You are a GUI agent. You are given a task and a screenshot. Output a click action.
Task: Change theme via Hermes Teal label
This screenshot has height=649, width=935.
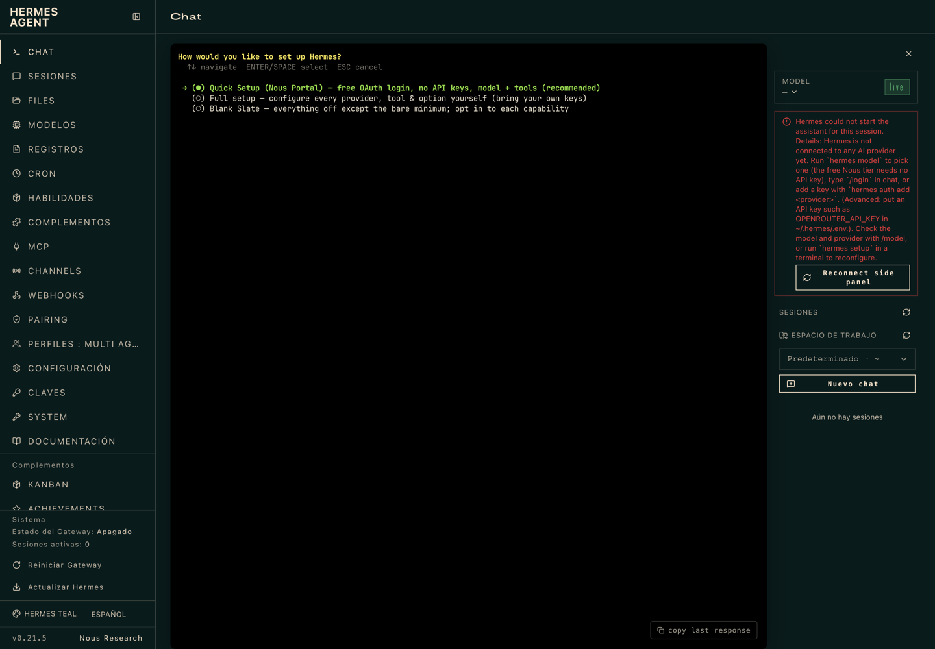[50, 614]
